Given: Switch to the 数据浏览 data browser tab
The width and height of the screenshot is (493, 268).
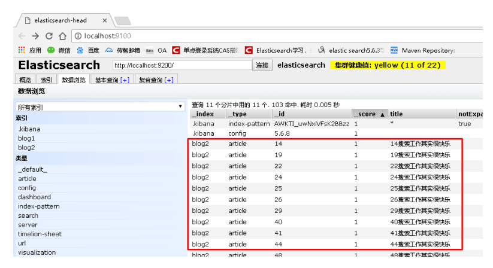Looking at the screenshot, I should pyautogui.click(x=74, y=80).
